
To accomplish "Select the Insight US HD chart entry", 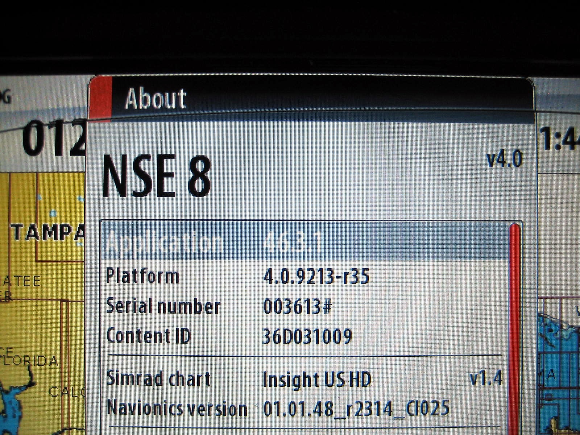I will tap(317, 380).
